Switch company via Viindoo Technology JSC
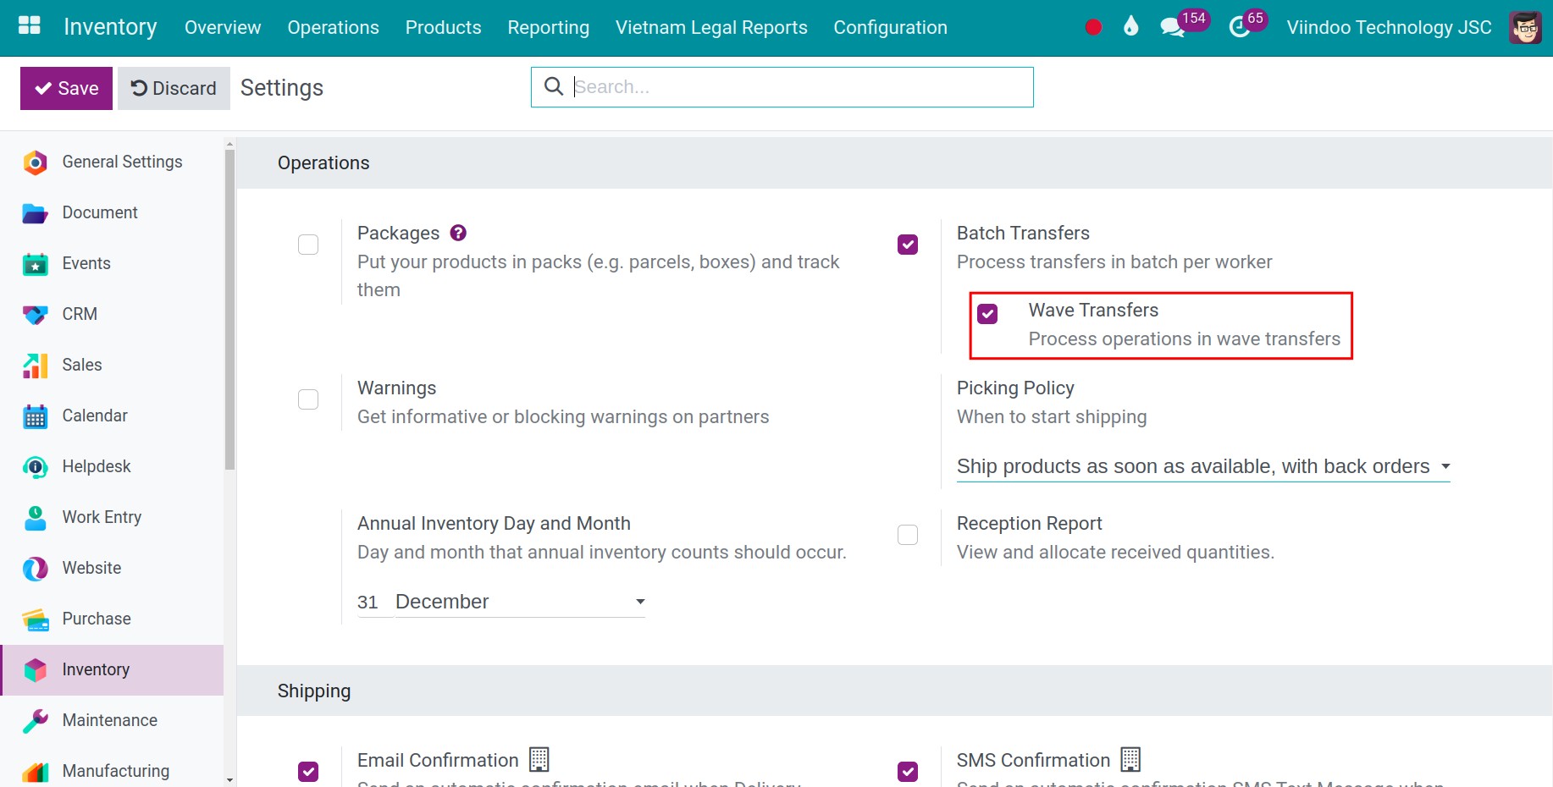 pyautogui.click(x=1389, y=27)
